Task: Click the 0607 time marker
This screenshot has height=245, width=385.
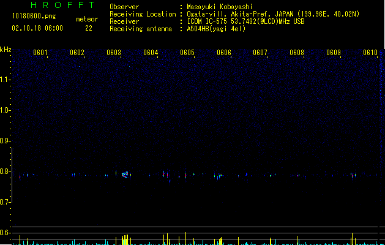Action: tap(260, 53)
